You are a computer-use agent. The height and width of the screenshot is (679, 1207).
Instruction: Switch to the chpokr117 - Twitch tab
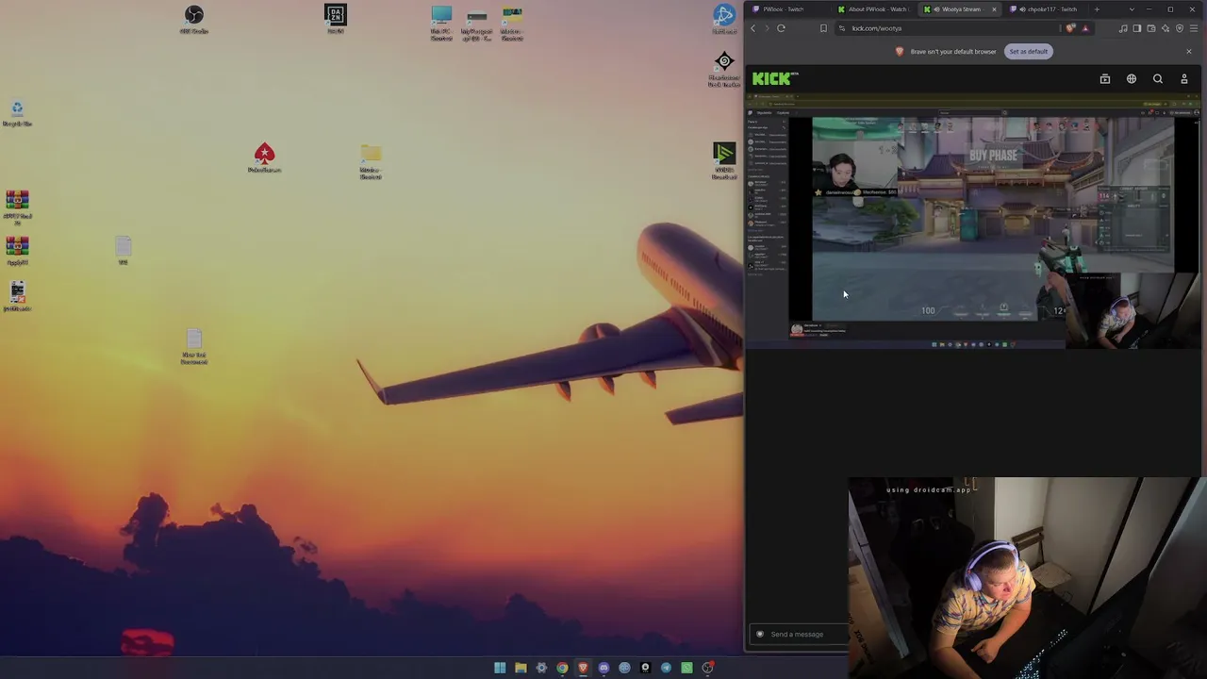pyautogui.click(x=1046, y=9)
